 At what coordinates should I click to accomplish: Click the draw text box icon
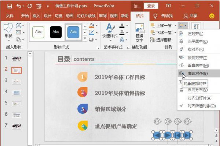pyautogui.click(x=18, y=33)
